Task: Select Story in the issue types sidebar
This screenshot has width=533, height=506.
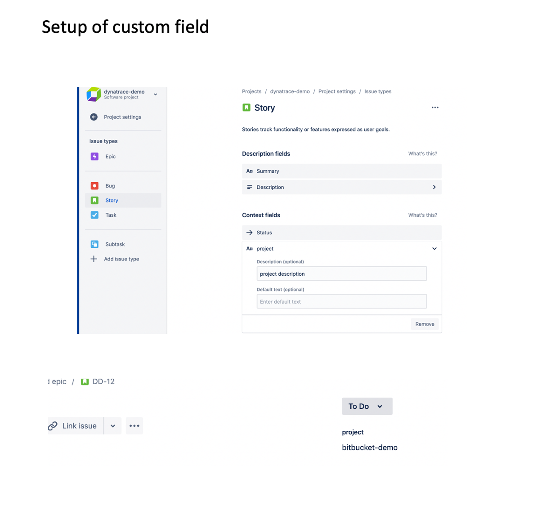Action: pos(112,201)
